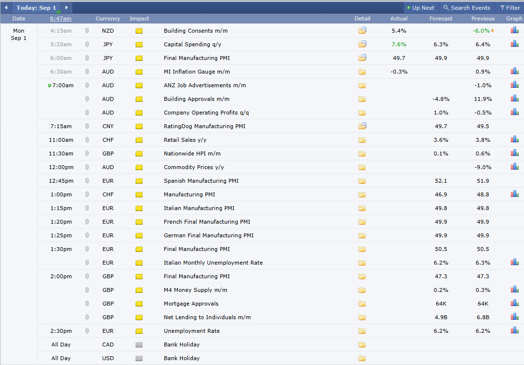
Task: Open detail folder for Mortgage Approvals
Action: 362,304
